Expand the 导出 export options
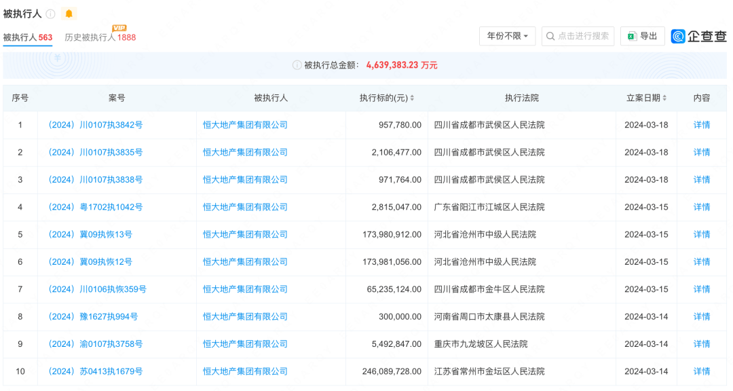The width and height of the screenshot is (733, 391). coord(641,36)
